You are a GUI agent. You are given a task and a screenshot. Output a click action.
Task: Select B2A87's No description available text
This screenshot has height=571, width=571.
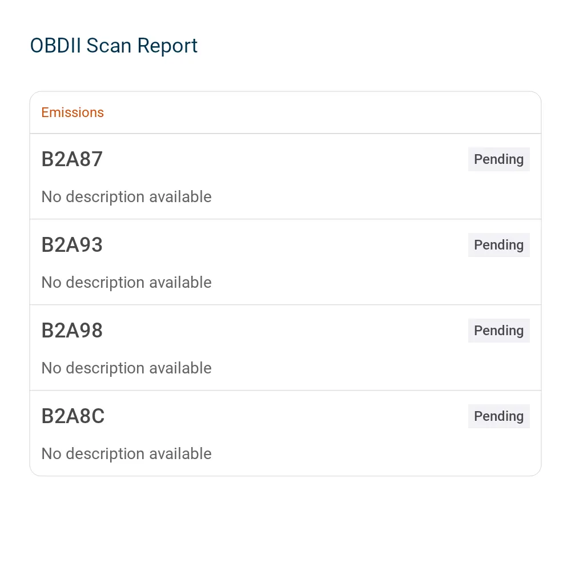point(126,196)
